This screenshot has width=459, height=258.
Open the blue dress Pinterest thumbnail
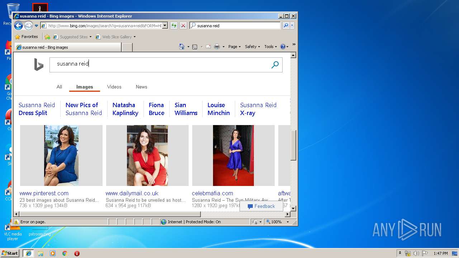61,156
